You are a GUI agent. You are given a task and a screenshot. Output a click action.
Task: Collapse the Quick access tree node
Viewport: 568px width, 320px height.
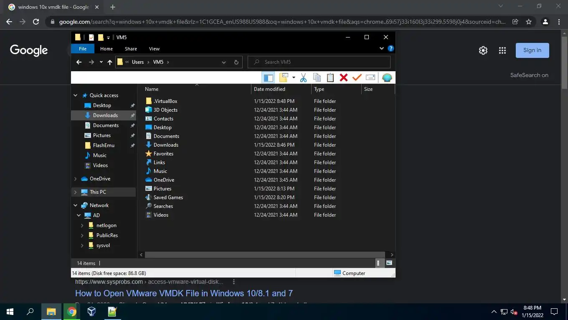click(76, 95)
